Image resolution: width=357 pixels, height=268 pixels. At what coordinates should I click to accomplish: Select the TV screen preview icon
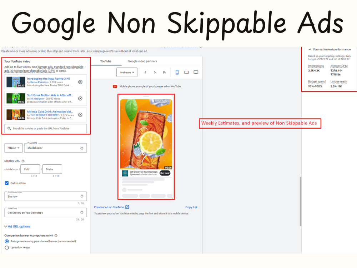coord(196,72)
